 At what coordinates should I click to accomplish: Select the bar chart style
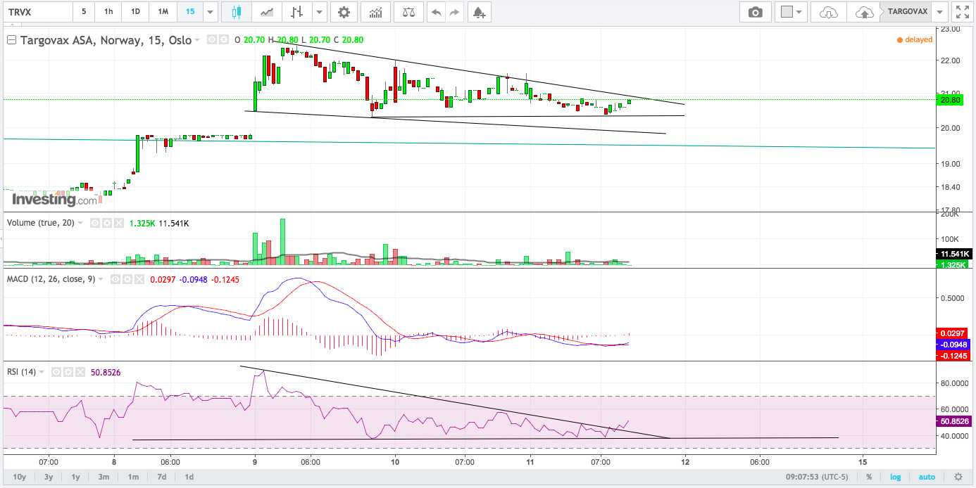coord(297,12)
